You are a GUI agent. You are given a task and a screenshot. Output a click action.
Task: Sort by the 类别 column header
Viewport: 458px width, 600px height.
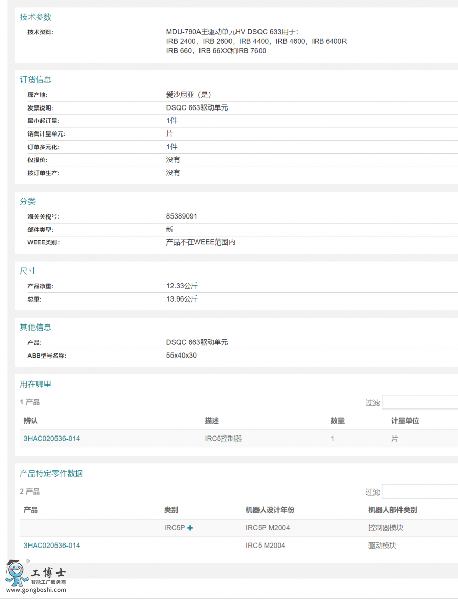click(171, 510)
